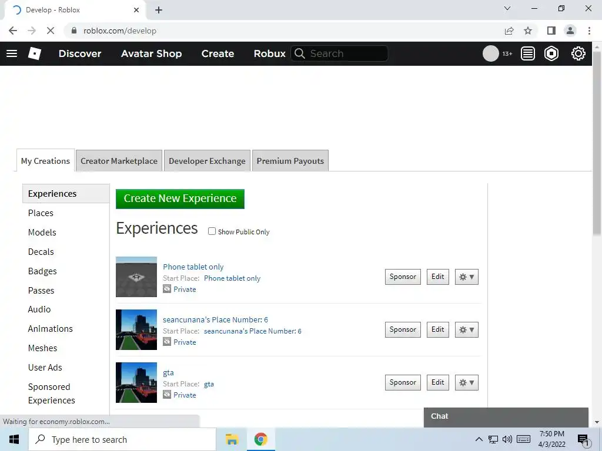Image resolution: width=602 pixels, height=451 pixels.
Task: Switch to Premium Payouts tab
Action: [x=290, y=161]
